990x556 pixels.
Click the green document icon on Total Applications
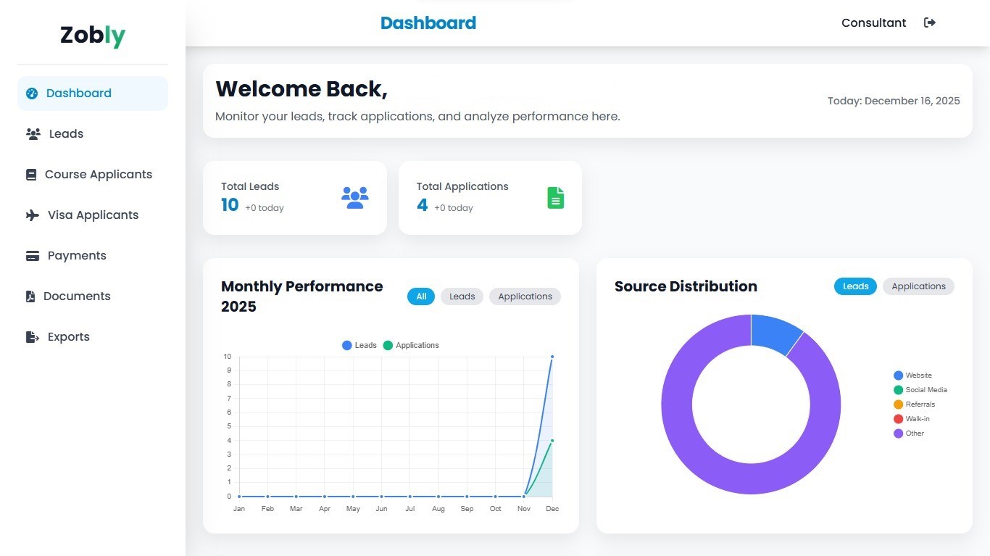(555, 198)
